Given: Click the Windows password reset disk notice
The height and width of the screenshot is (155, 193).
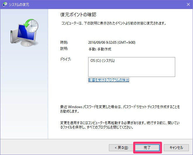Looking at the screenshot, I should point(120,109).
